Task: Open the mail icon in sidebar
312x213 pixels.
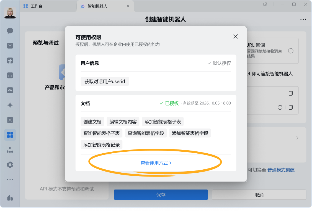Action: [x=10, y=46]
